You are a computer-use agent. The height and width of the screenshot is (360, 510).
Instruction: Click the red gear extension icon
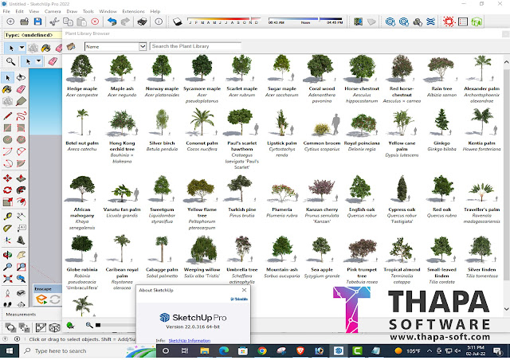click(449, 22)
